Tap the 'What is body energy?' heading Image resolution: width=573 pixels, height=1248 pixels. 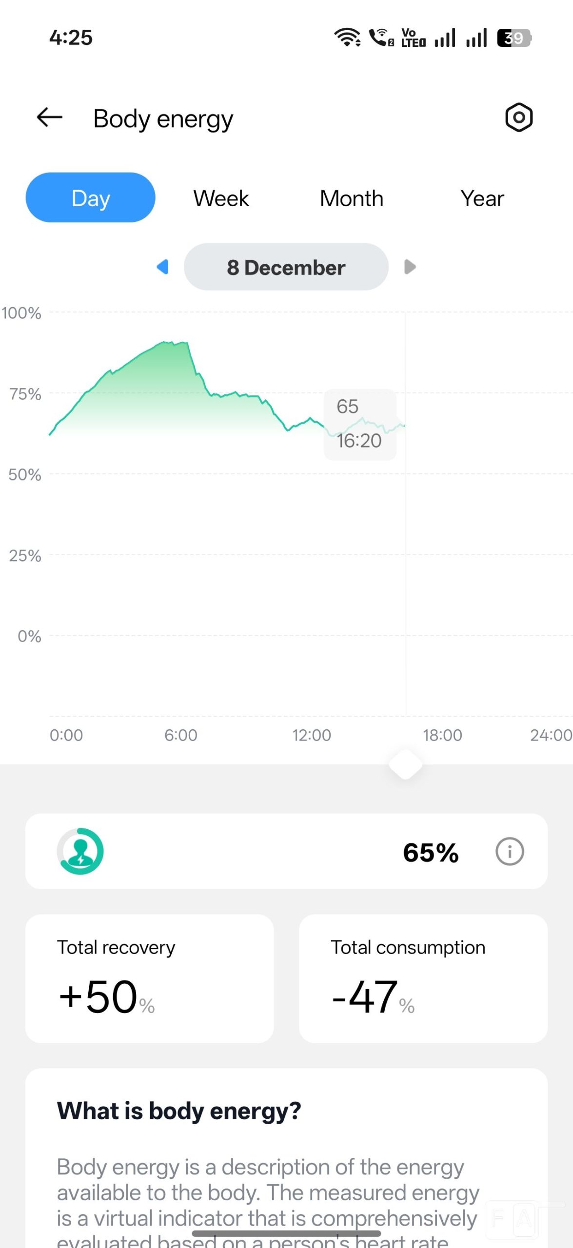point(179,1111)
